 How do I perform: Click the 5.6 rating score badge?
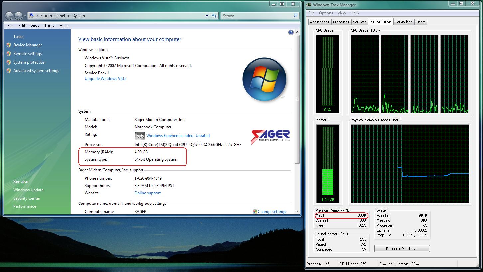pos(140,136)
